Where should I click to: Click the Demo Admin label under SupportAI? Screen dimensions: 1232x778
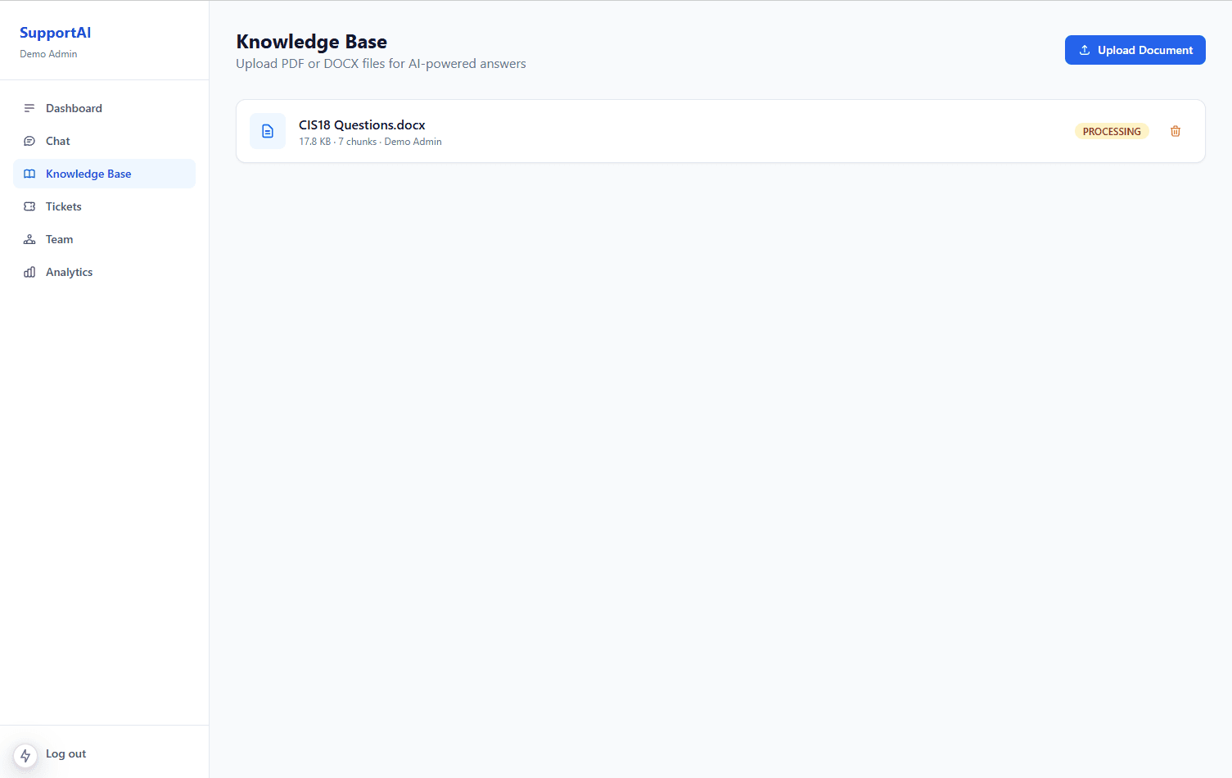coord(48,54)
